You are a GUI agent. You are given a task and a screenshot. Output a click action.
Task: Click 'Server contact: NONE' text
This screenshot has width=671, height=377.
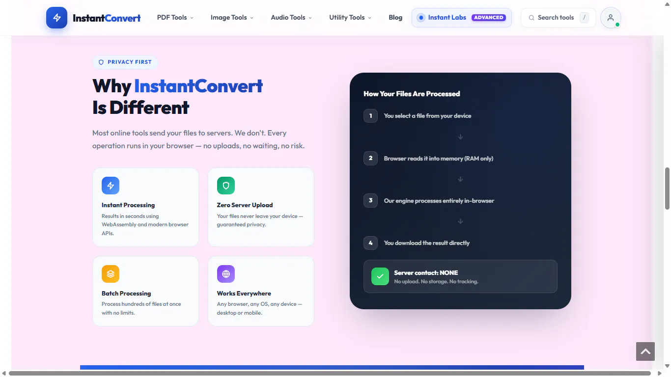426,273
